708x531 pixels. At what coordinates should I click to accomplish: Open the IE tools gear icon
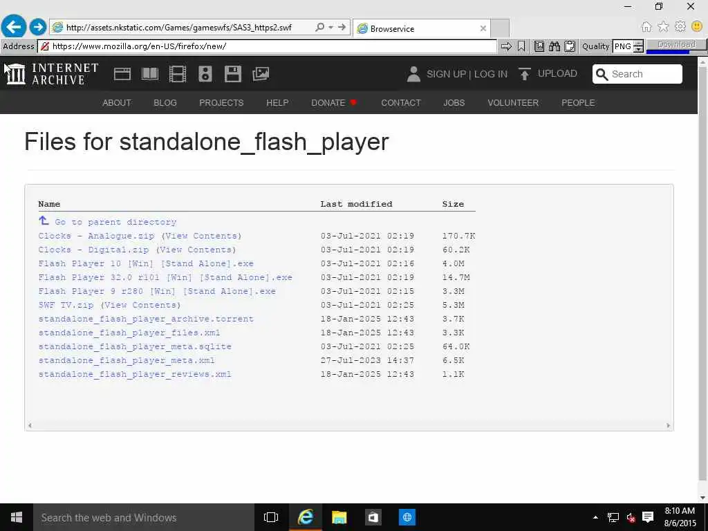coord(680,27)
